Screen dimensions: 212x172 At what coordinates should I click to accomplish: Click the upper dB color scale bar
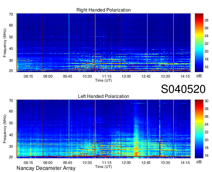pyautogui.click(x=199, y=43)
